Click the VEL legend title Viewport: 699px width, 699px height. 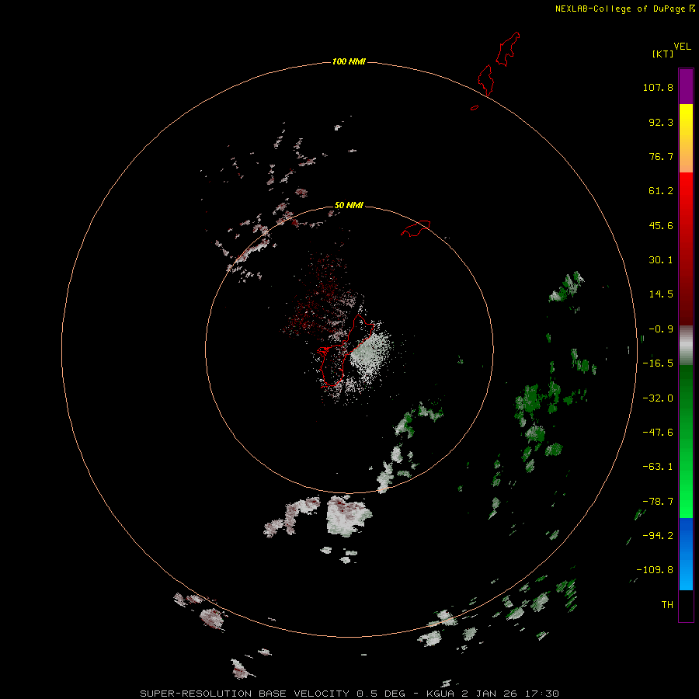[x=683, y=46]
